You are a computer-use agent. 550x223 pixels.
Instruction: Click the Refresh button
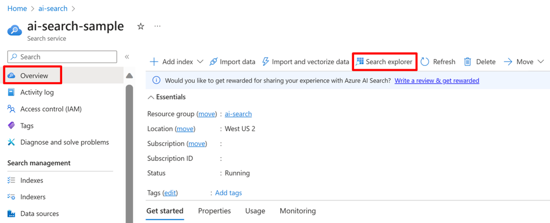[438, 62]
